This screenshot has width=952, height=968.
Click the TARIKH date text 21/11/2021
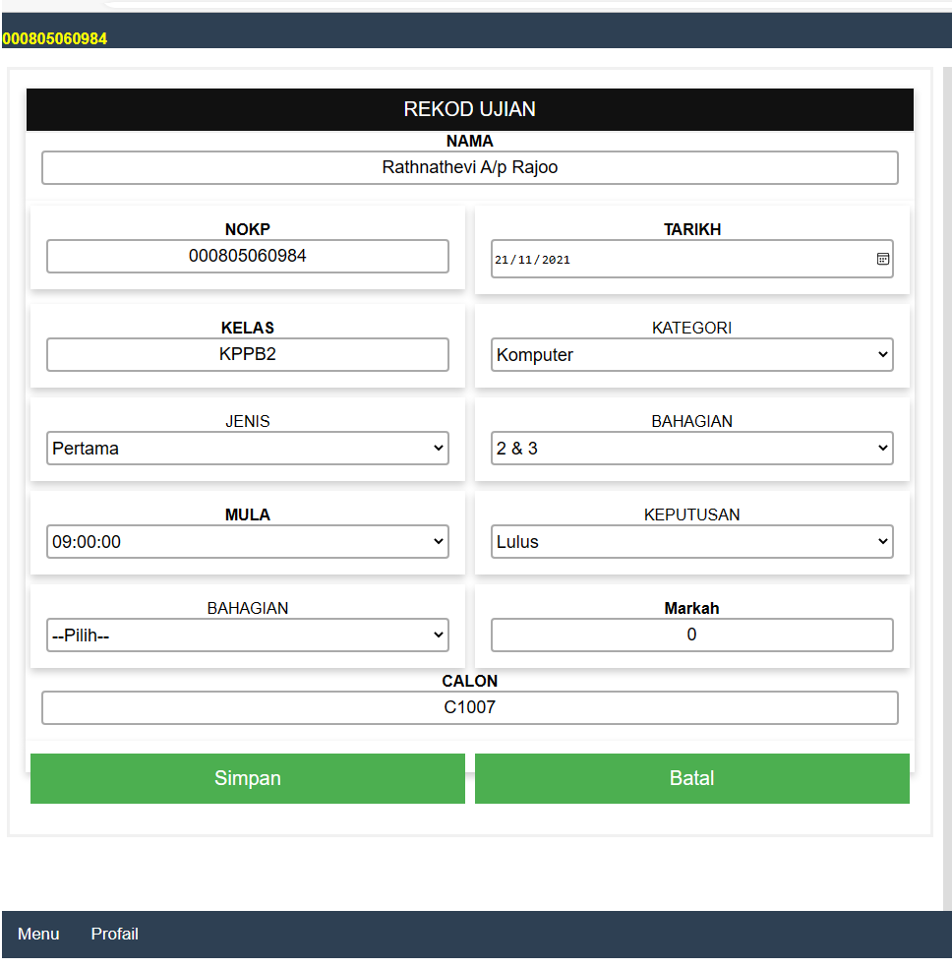[532, 260]
